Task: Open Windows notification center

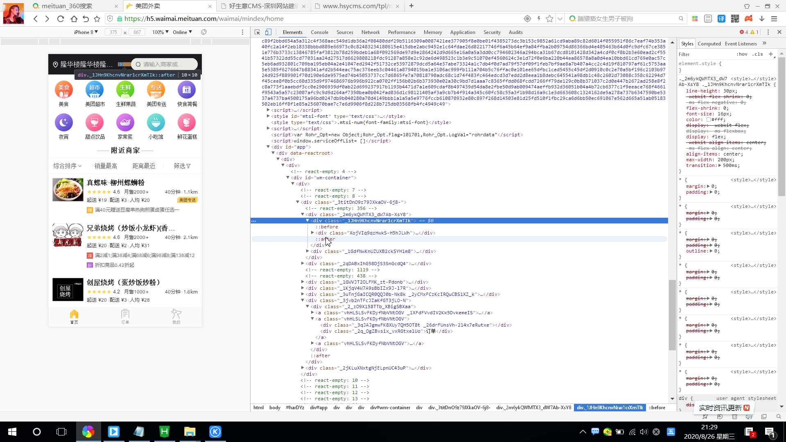Action: [x=769, y=432]
